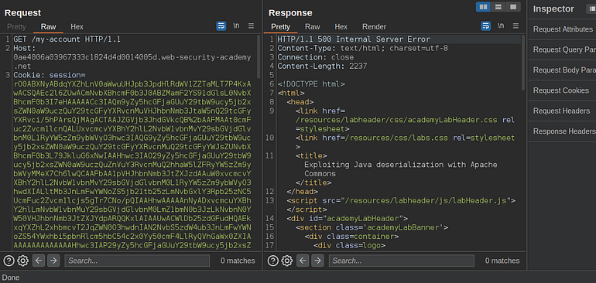This screenshot has height=283, width=596.
Task: Switch Request view to Pretty tab
Action: point(16,26)
